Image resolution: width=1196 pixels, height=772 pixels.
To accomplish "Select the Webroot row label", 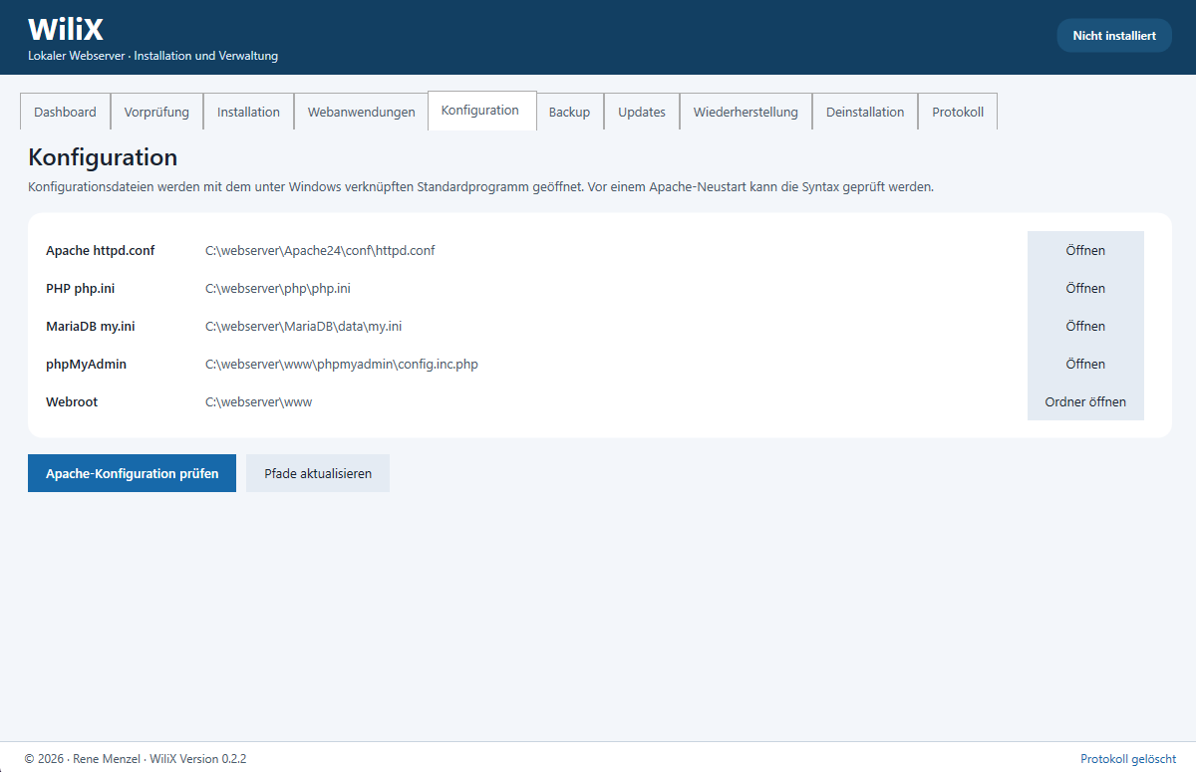I will pos(72,401).
